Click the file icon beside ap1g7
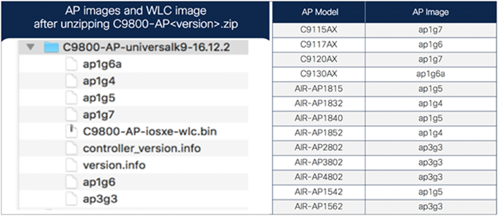This screenshot has width=498, height=216. (x=71, y=115)
